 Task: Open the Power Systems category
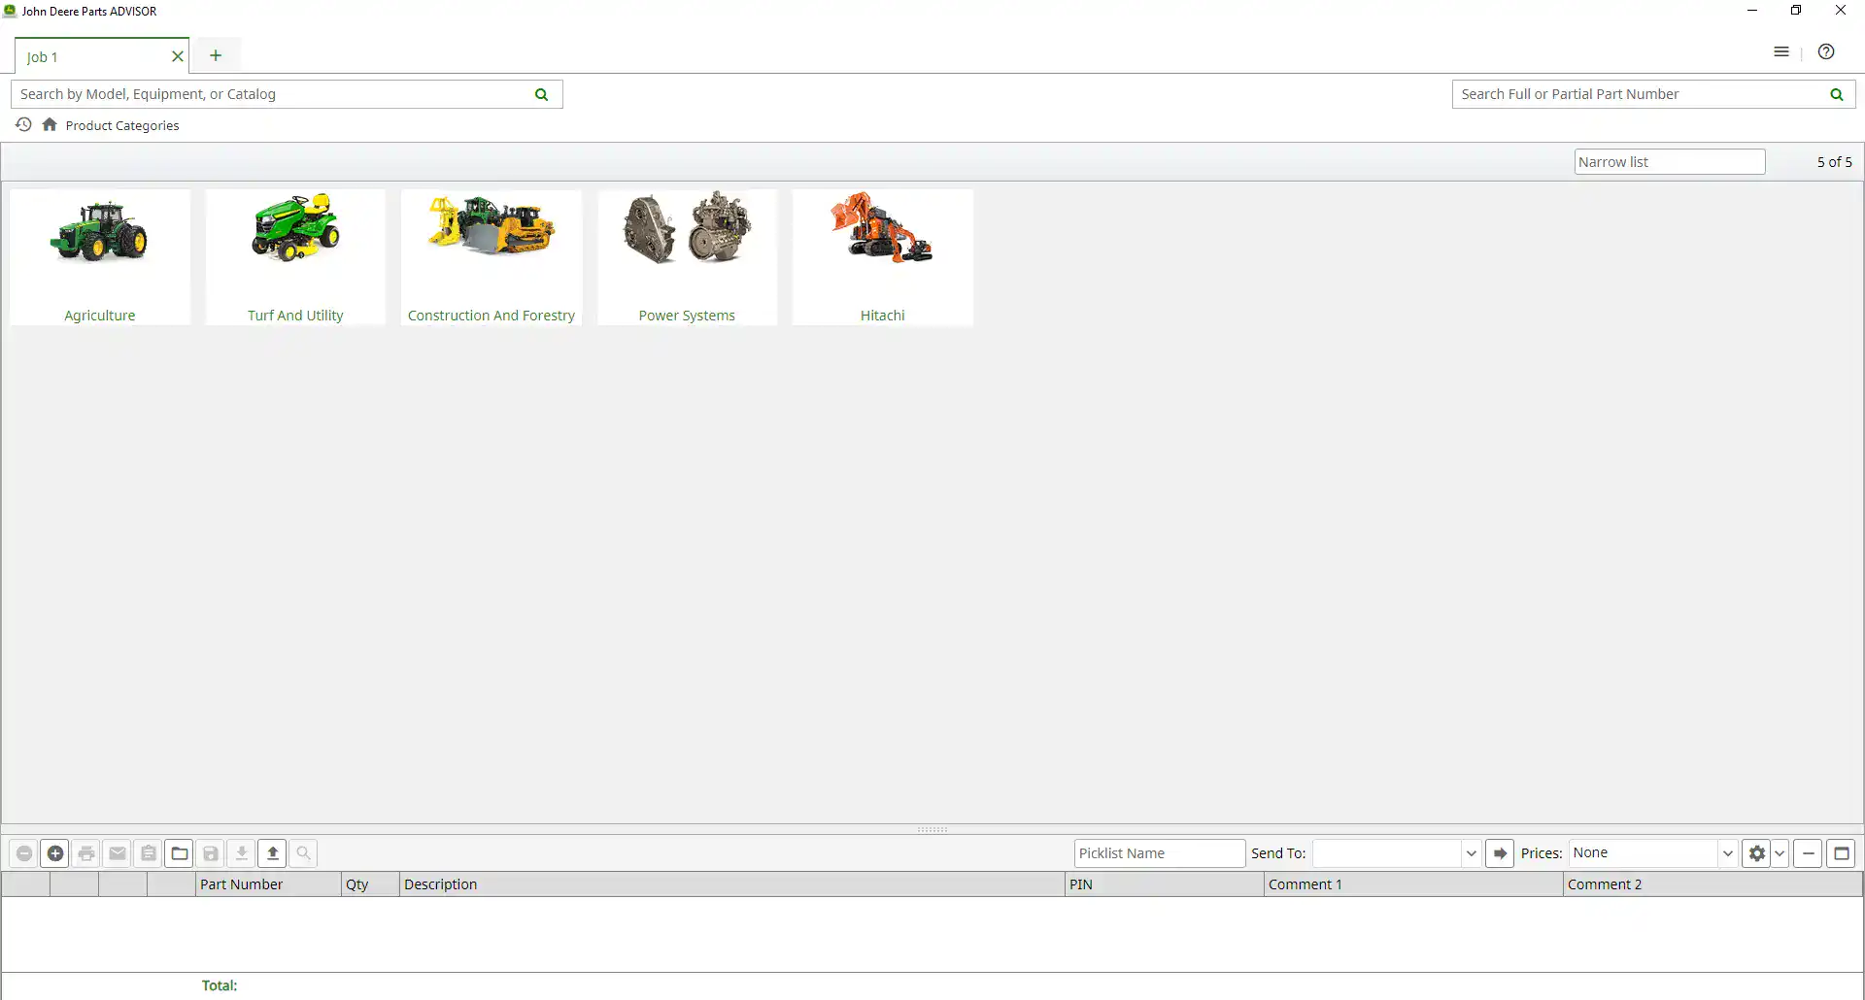pyautogui.click(x=687, y=257)
